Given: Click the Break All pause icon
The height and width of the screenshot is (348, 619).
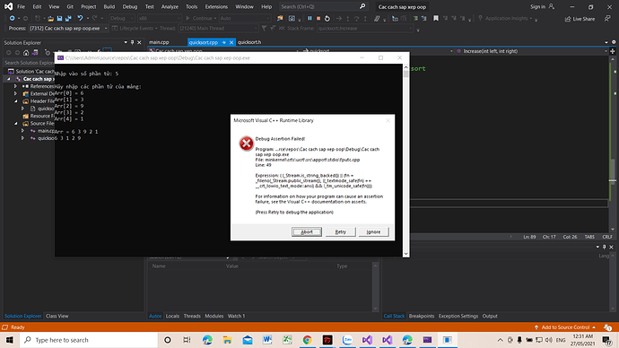Looking at the screenshot, I should coord(309,18).
